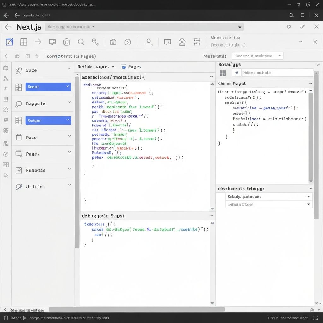This screenshot has width=323, height=323.
Task: Click the diamond pin icon beside Nrlaste field
Action: (x=237, y=73)
